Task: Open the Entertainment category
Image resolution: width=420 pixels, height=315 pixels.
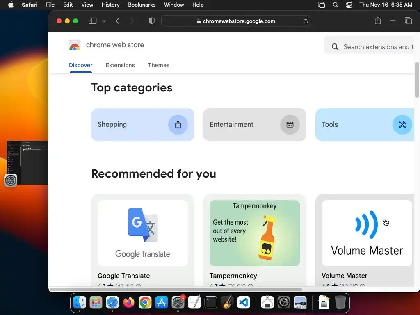Action: click(254, 125)
